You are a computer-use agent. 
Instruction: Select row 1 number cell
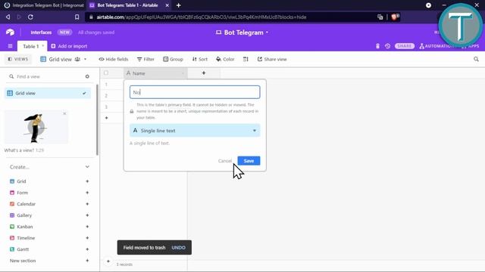(x=106, y=84)
